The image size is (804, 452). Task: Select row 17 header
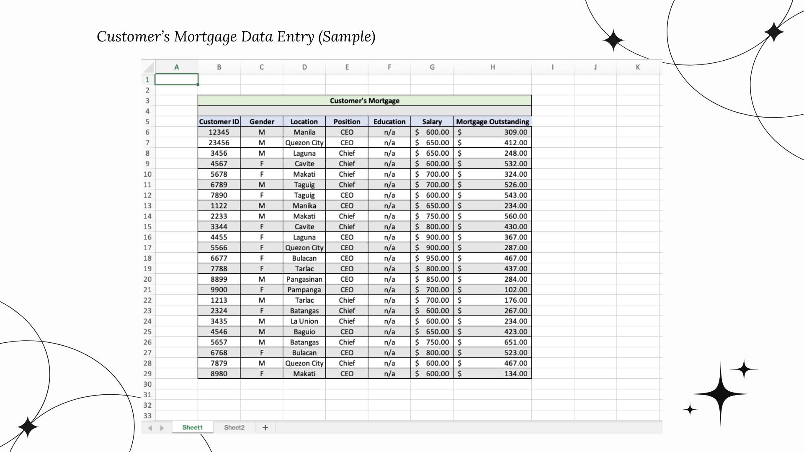147,248
